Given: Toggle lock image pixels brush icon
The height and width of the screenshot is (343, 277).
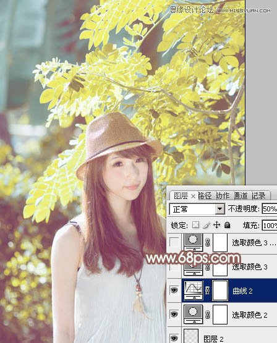Looking at the screenshot, I should point(207,225).
